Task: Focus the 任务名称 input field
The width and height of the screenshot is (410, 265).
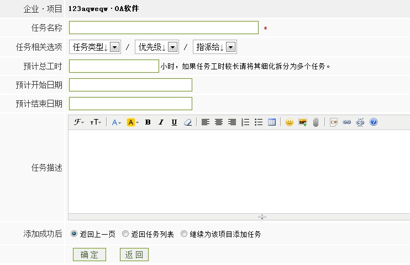Action: point(164,28)
